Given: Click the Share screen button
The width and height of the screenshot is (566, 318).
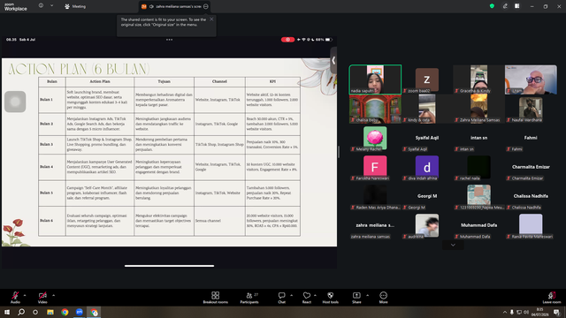Looking at the screenshot, I should click(356, 298).
